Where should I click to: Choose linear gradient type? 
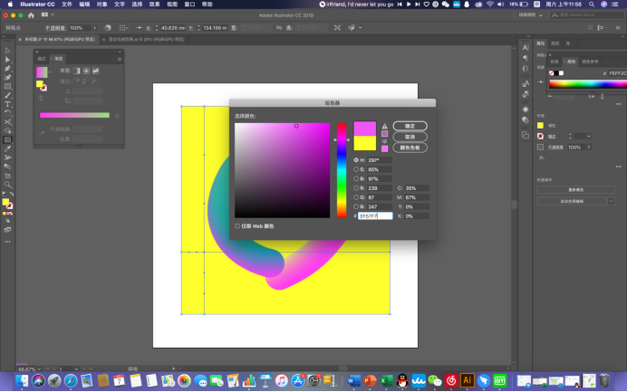pos(76,71)
